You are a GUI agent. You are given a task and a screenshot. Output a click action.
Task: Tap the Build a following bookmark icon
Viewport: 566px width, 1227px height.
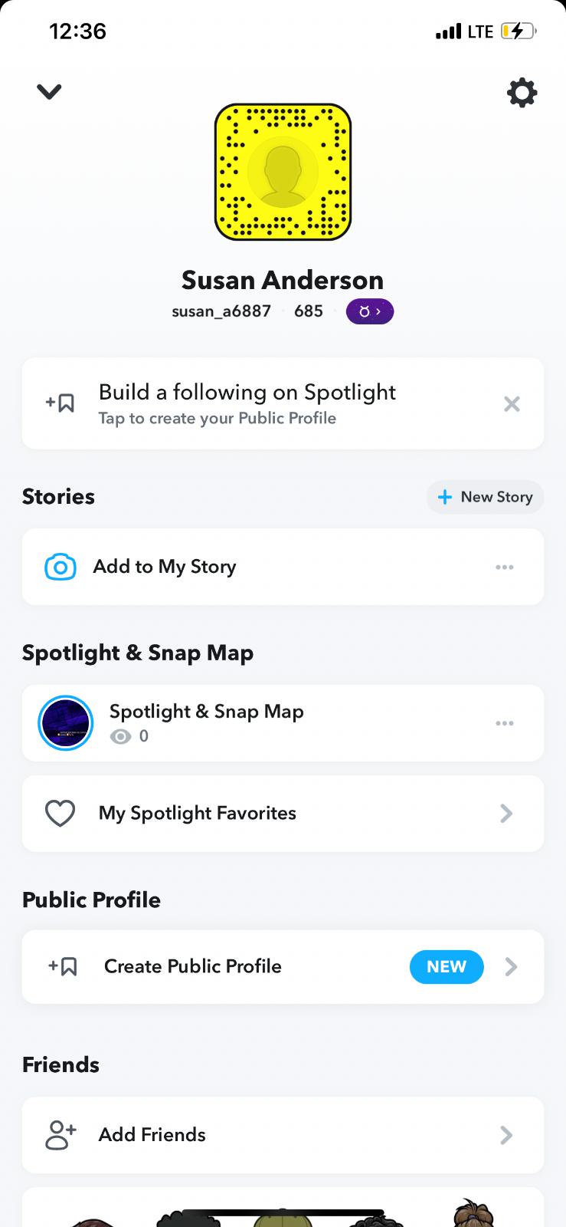[61, 403]
